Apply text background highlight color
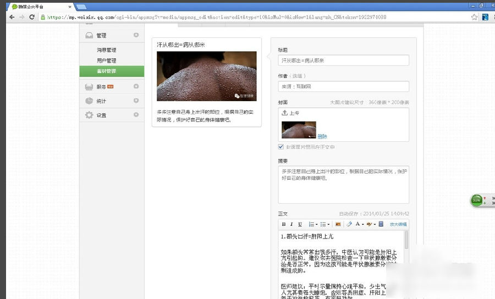The height and width of the screenshot is (299, 495). click(369, 224)
